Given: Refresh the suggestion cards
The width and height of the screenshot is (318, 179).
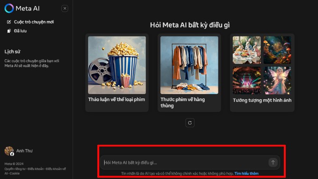Looking at the screenshot, I should coord(190,122).
